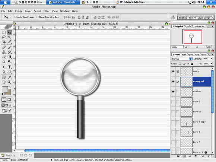This screenshot has width=216, height=162.
Task: Select the Slice tool
Action: [9, 42]
